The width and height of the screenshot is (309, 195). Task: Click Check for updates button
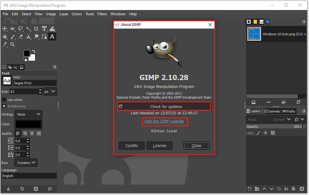tap(164, 107)
